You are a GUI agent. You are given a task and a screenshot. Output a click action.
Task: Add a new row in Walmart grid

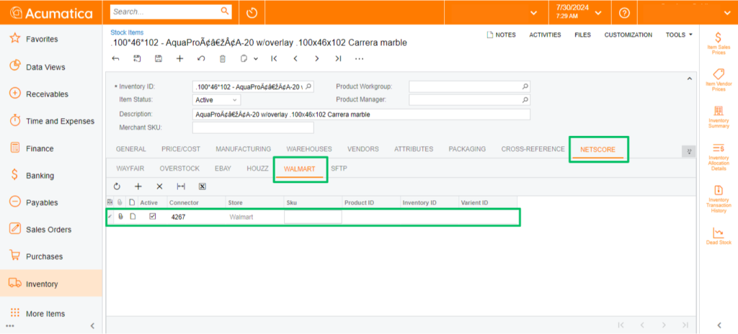(x=138, y=186)
